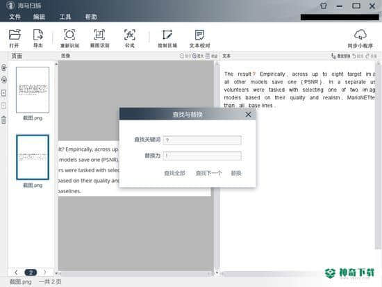
Task: Click the thumbnail list scroll-down arrow
Action: [56, 273]
